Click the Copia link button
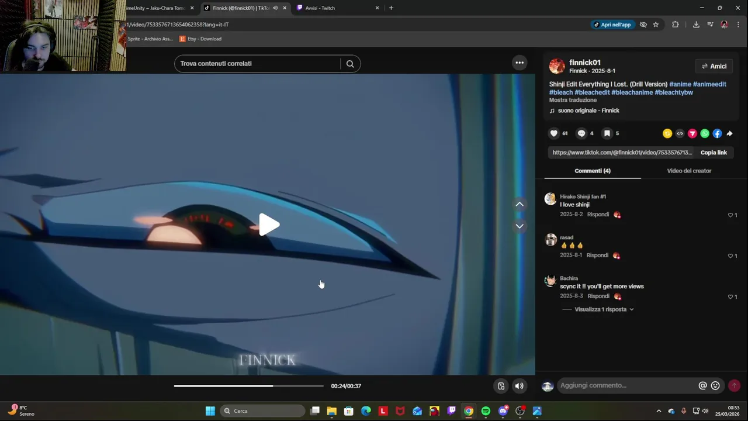Viewport: 748px width, 421px height. pos(714,153)
